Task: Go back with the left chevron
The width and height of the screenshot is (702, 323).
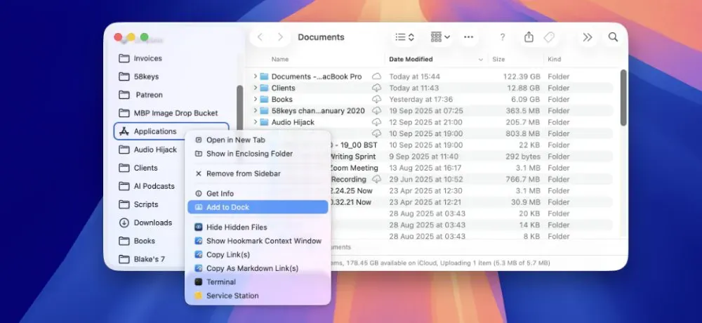Action: (x=260, y=37)
